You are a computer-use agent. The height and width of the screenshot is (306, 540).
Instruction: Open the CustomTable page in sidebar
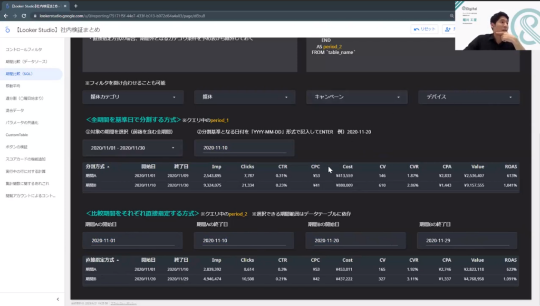[16, 135]
